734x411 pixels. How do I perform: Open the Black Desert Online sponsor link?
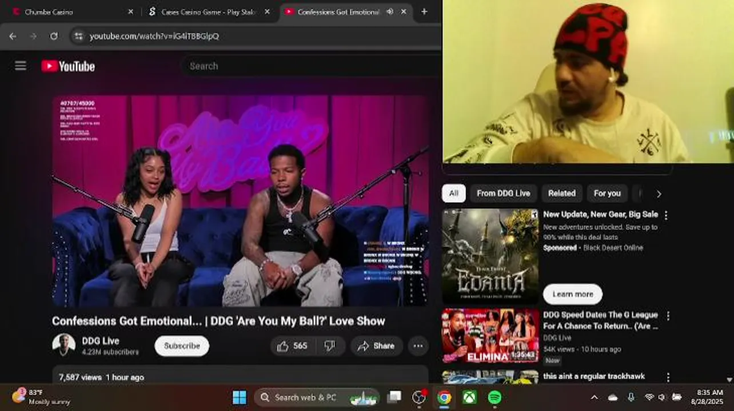[x=613, y=248]
